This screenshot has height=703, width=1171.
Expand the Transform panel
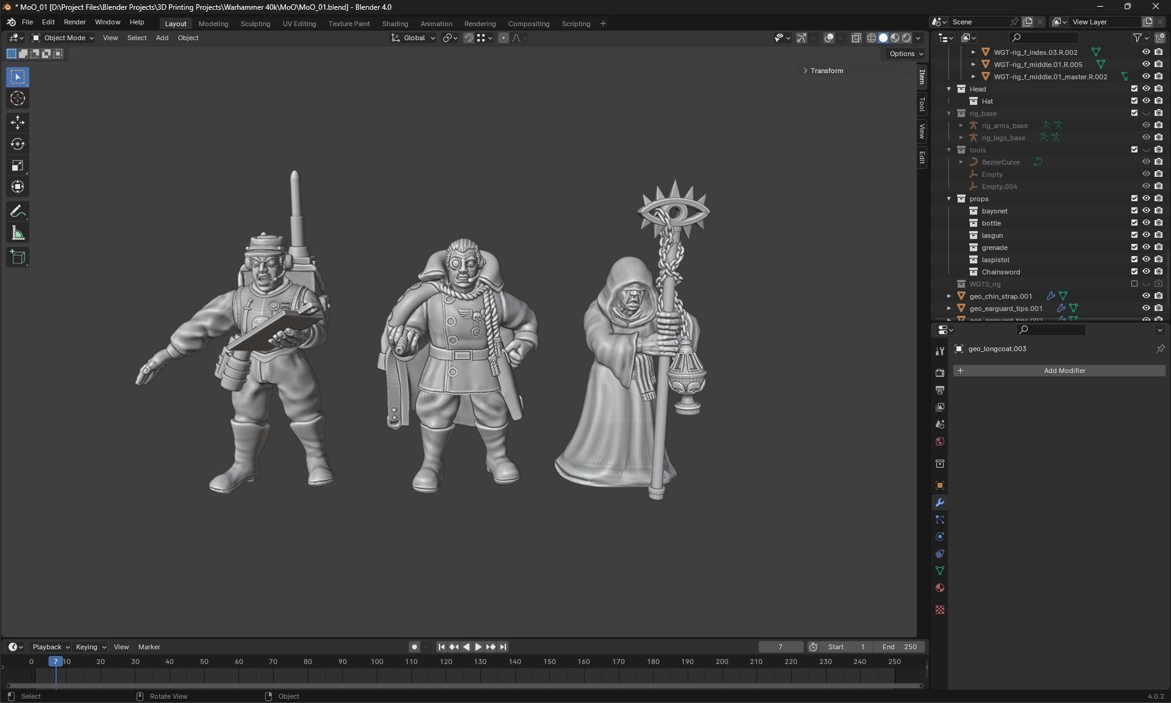click(823, 71)
